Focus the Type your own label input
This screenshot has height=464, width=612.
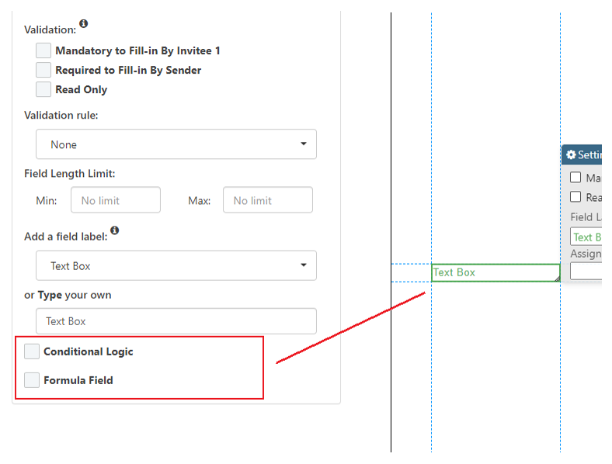click(176, 321)
